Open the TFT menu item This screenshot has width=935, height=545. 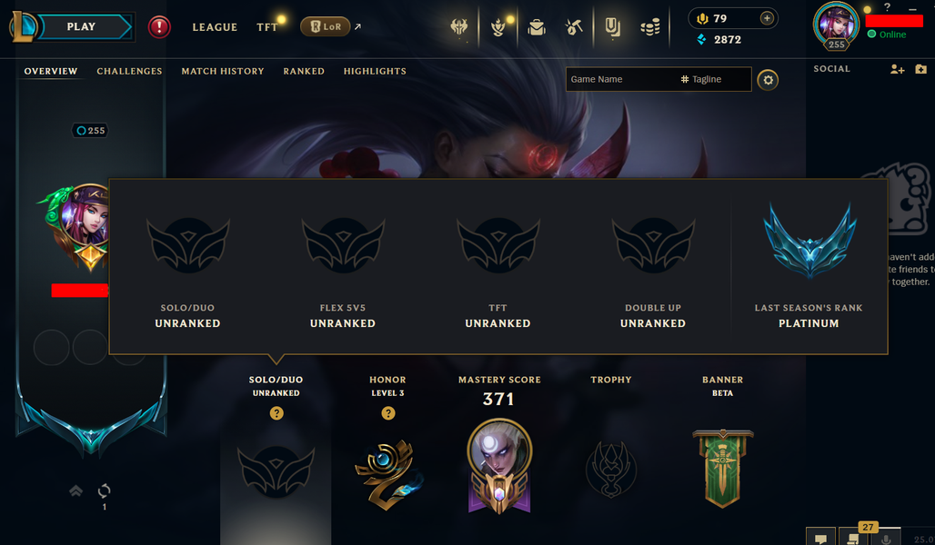[x=267, y=27]
